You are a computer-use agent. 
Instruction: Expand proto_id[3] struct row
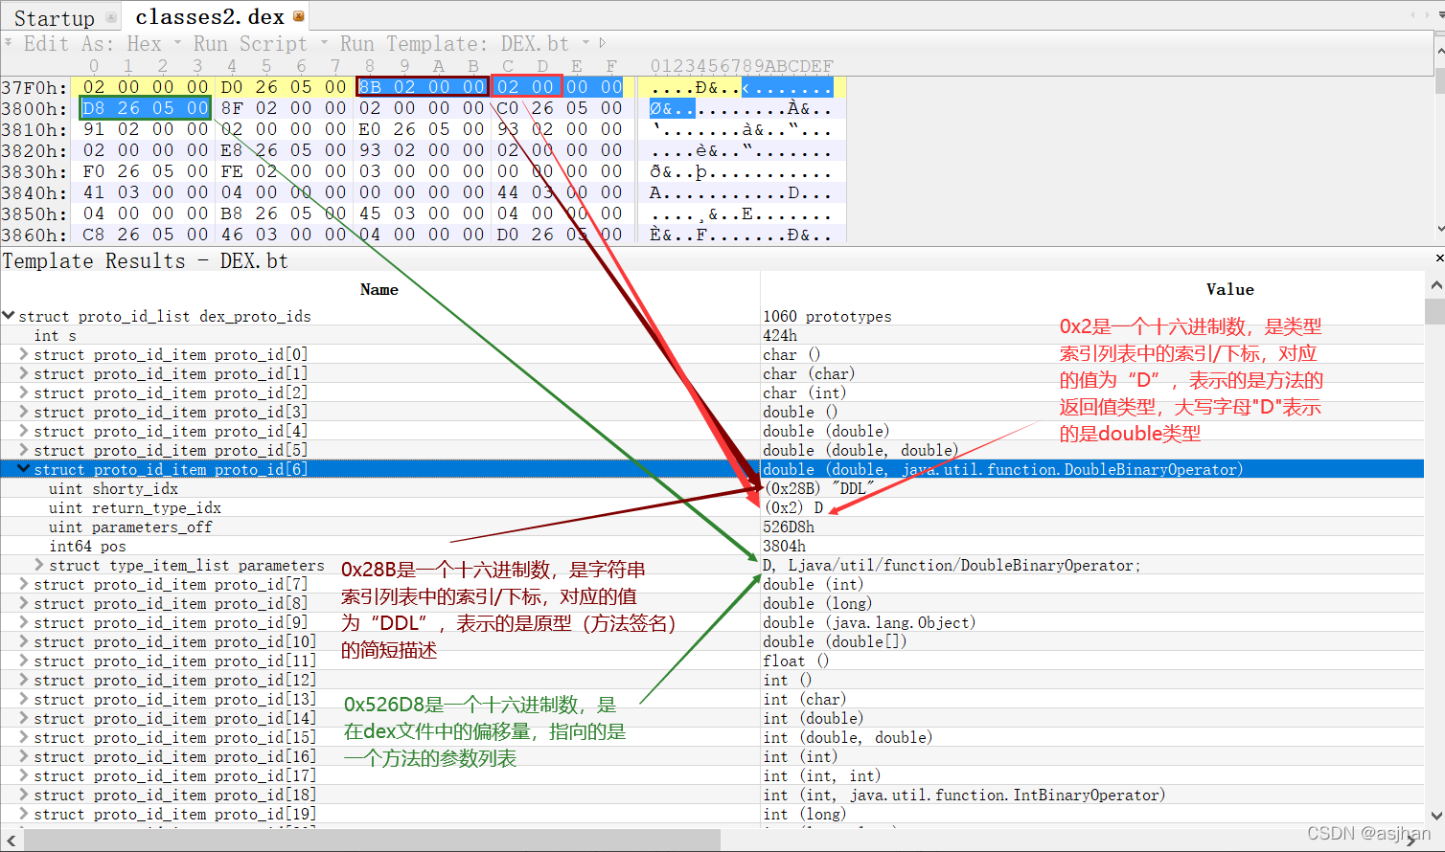(x=24, y=411)
